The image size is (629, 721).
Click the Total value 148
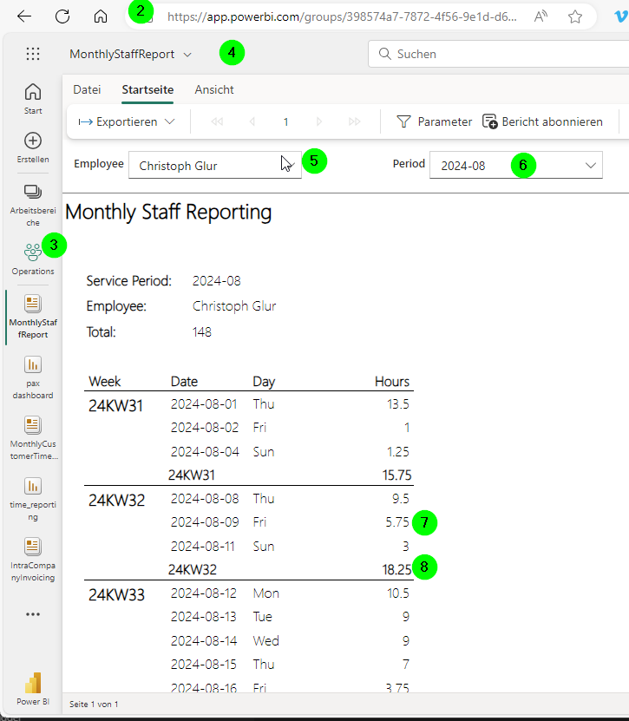coord(202,332)
